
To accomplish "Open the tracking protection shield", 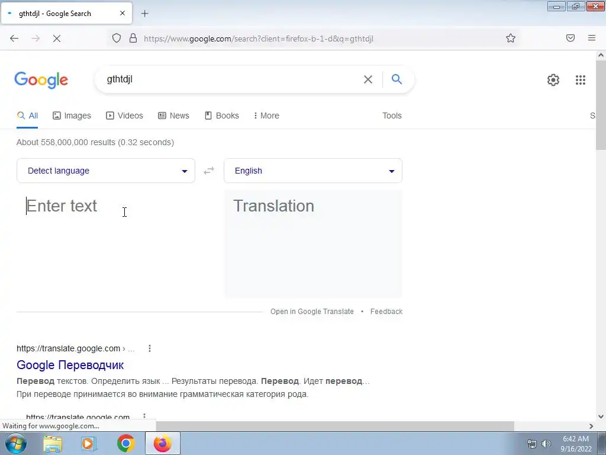I will pos(117,39).
